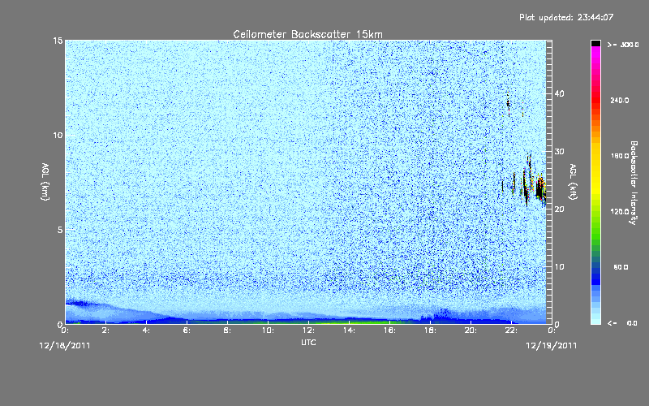The height and width of the screenshot is (406, 649).
Task: Click the 'UTC' x-axis label
Action: click(308, 343)
